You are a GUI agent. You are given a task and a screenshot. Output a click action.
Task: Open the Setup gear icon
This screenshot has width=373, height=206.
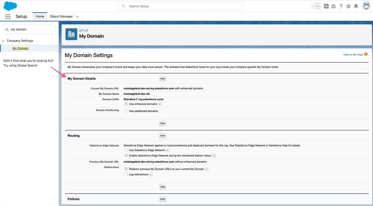coord(348,6)
